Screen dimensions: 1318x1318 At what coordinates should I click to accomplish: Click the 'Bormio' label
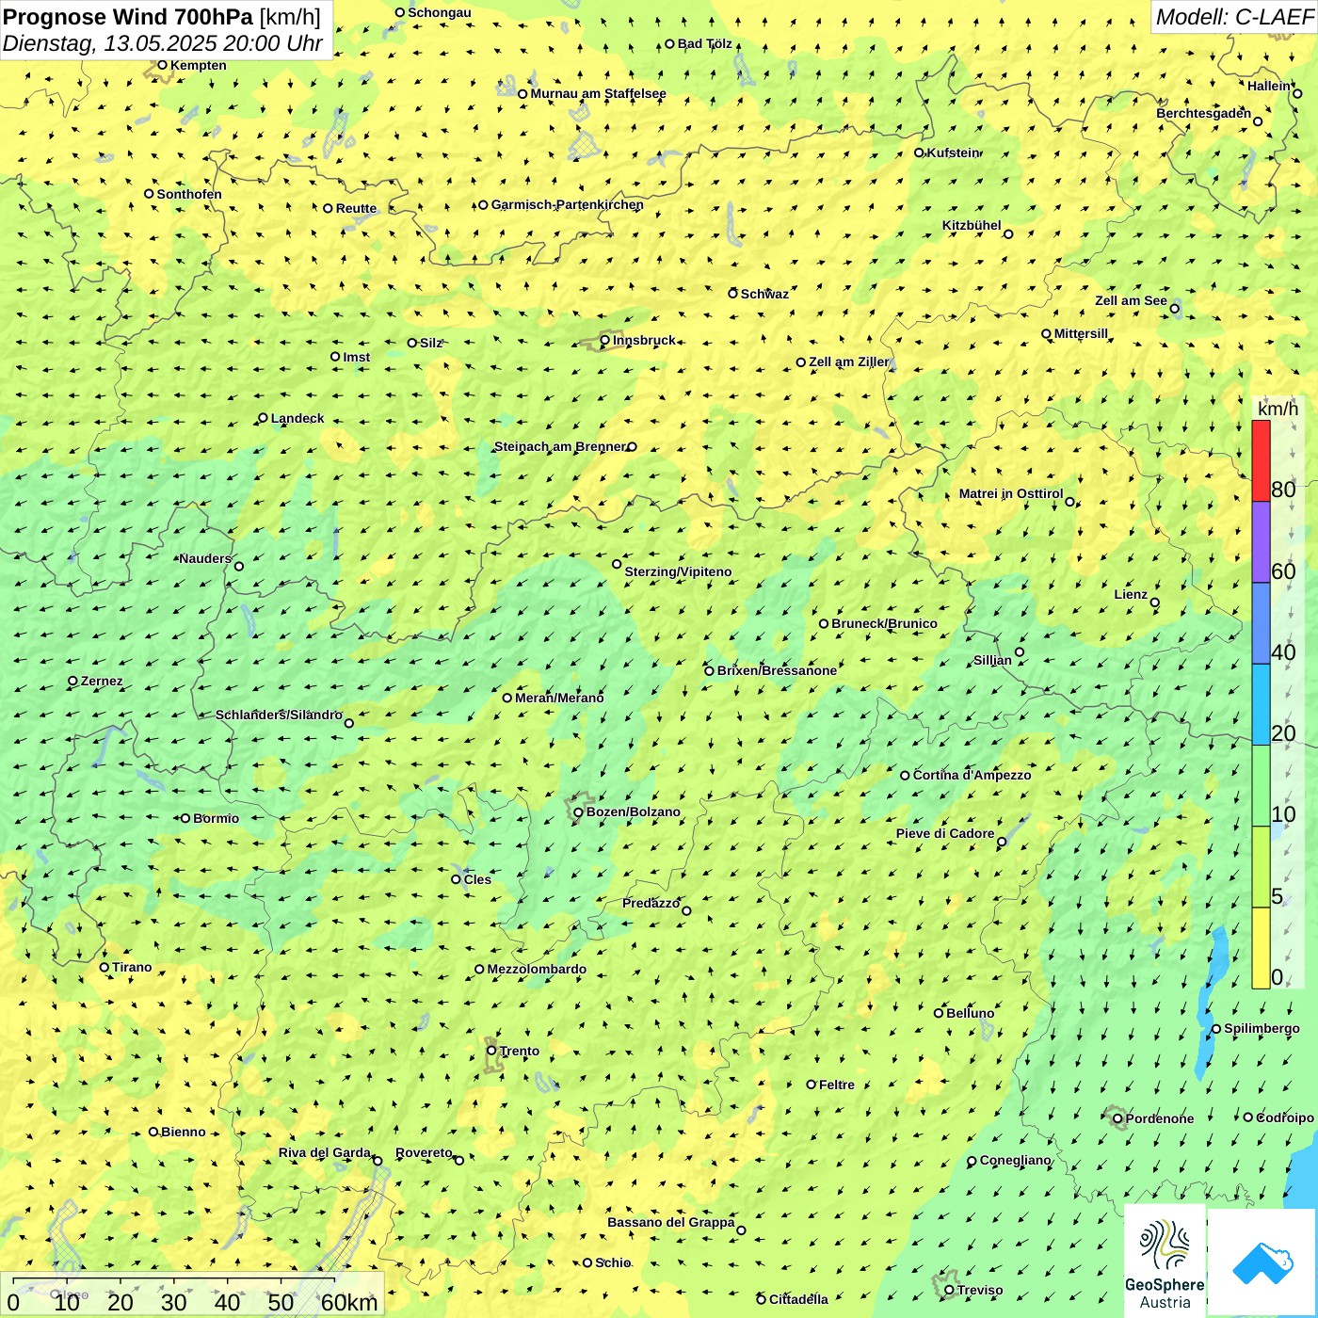(x=216, y=819)
